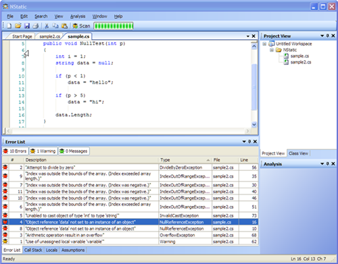Open the Search menu

tap(41, 16)
